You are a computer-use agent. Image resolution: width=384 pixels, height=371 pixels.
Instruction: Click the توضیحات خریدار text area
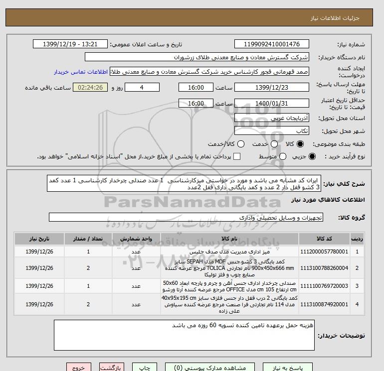(184, 335)
